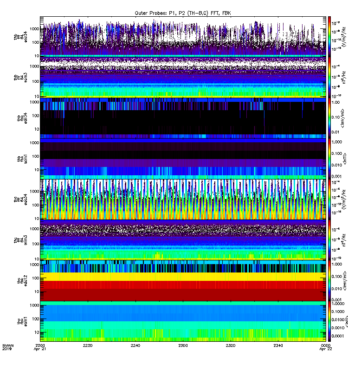Click the color bar beside thb fbk edc34 panel
The width and height of the screenshot is (348, 372).
tap(329, 118)
